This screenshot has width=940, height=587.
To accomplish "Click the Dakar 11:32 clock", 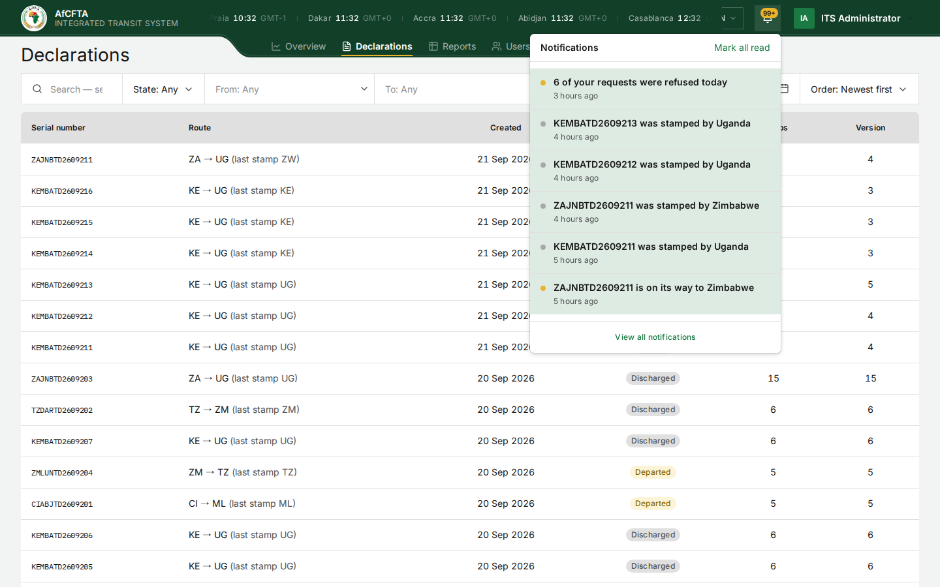I will pos(350,18).
